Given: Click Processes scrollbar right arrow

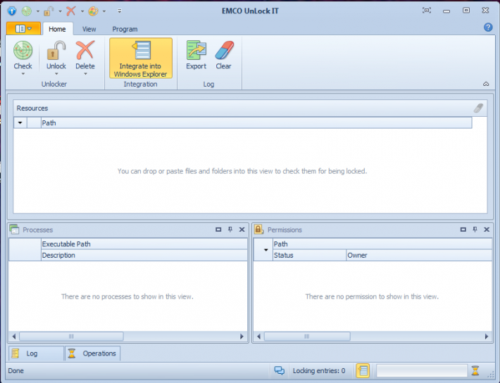Looking at the screenshot, I should click(x=242, y=336).
